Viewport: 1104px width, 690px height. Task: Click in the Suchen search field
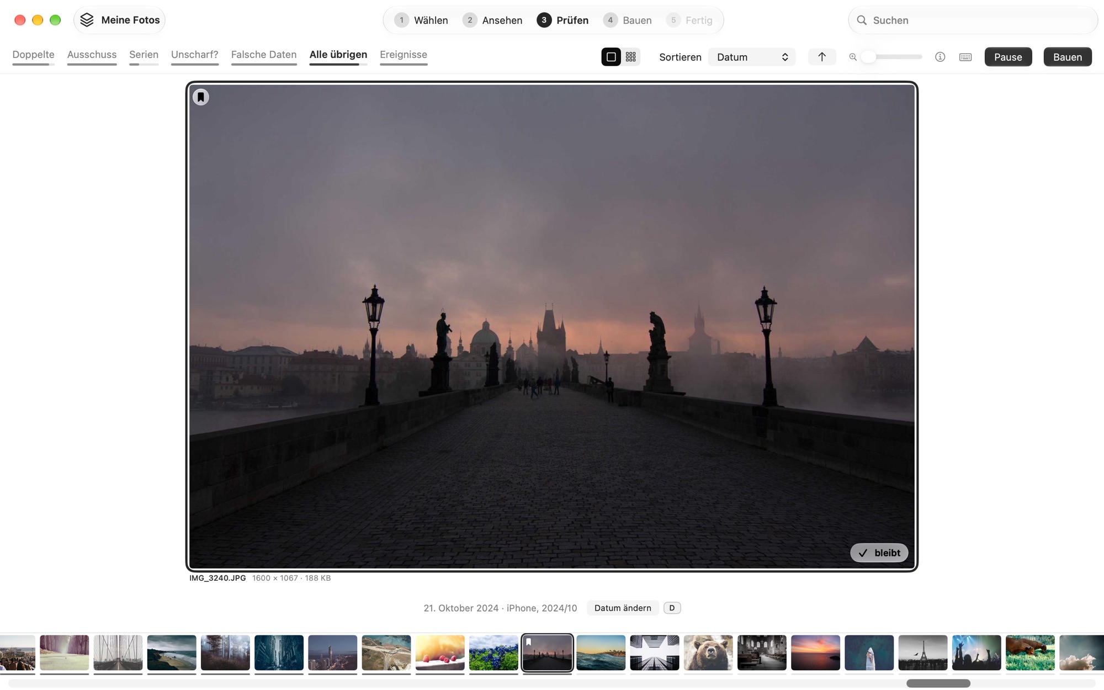973,20
